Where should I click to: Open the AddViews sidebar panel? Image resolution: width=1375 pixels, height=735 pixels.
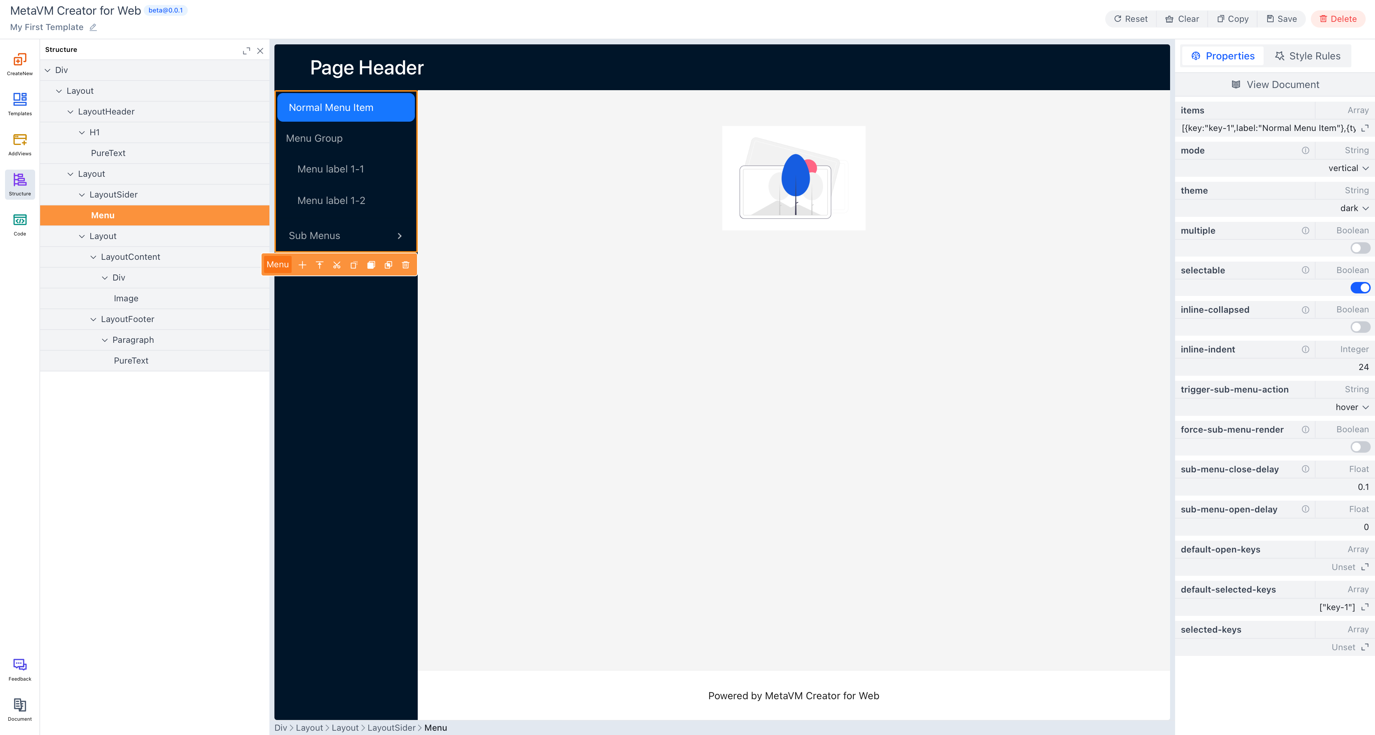click(20, 144)
